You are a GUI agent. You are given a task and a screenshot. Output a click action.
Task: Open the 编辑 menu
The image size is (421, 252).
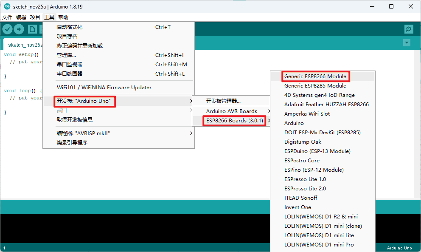pos(21,17)
